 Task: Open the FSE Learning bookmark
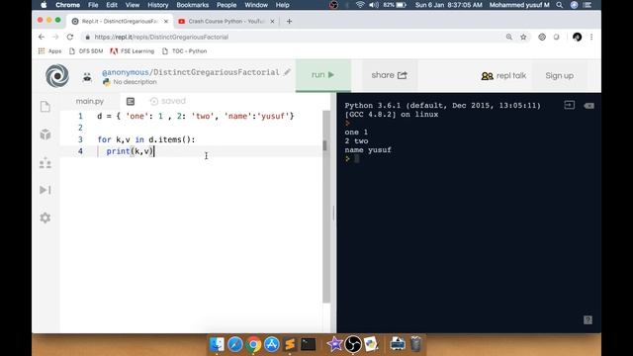pos(133,51)
